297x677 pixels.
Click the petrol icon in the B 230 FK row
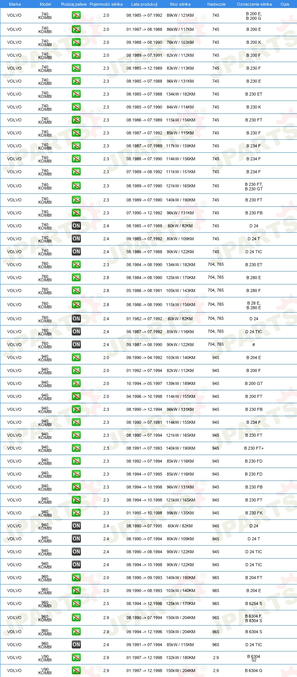76,513
